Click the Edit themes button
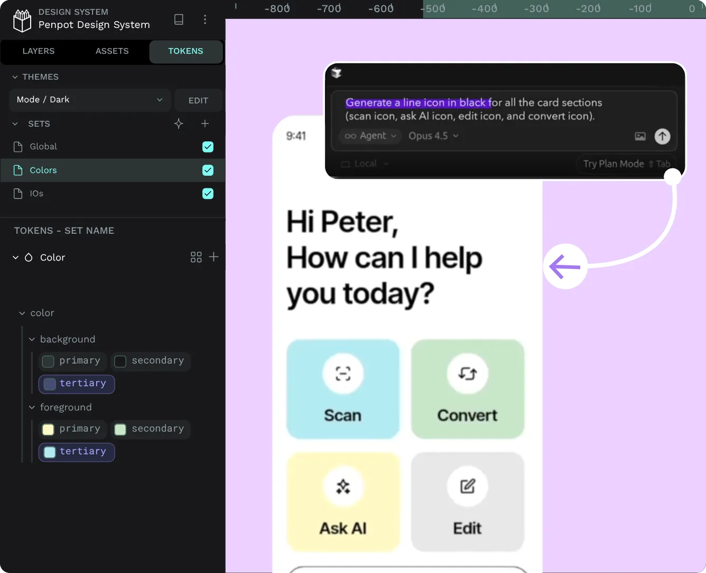The width and height of the screenshot is (706, 573). click(198, 100)
